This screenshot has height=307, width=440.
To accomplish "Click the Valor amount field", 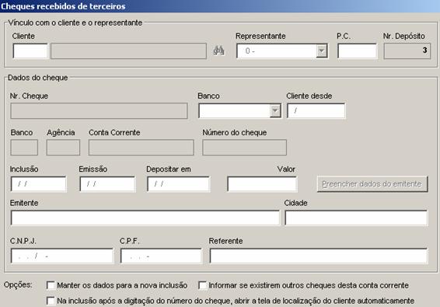I will tap(262, 183).
